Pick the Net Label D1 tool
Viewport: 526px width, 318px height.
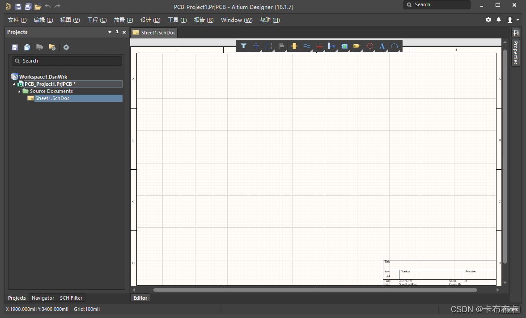click(x=356, y=46)
